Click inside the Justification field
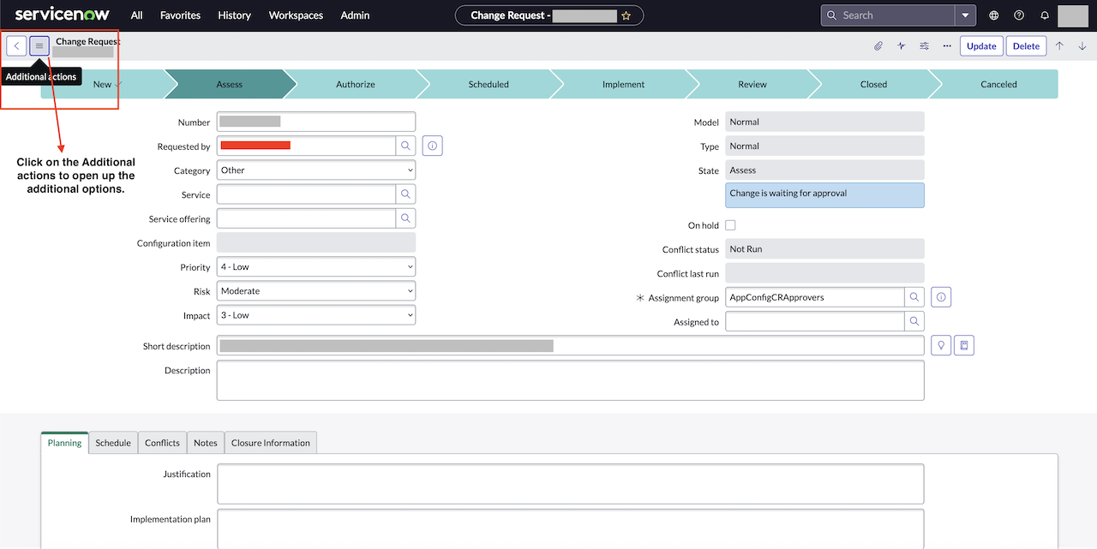Screen dimensions: 1097x549 [x=570, y=483]
